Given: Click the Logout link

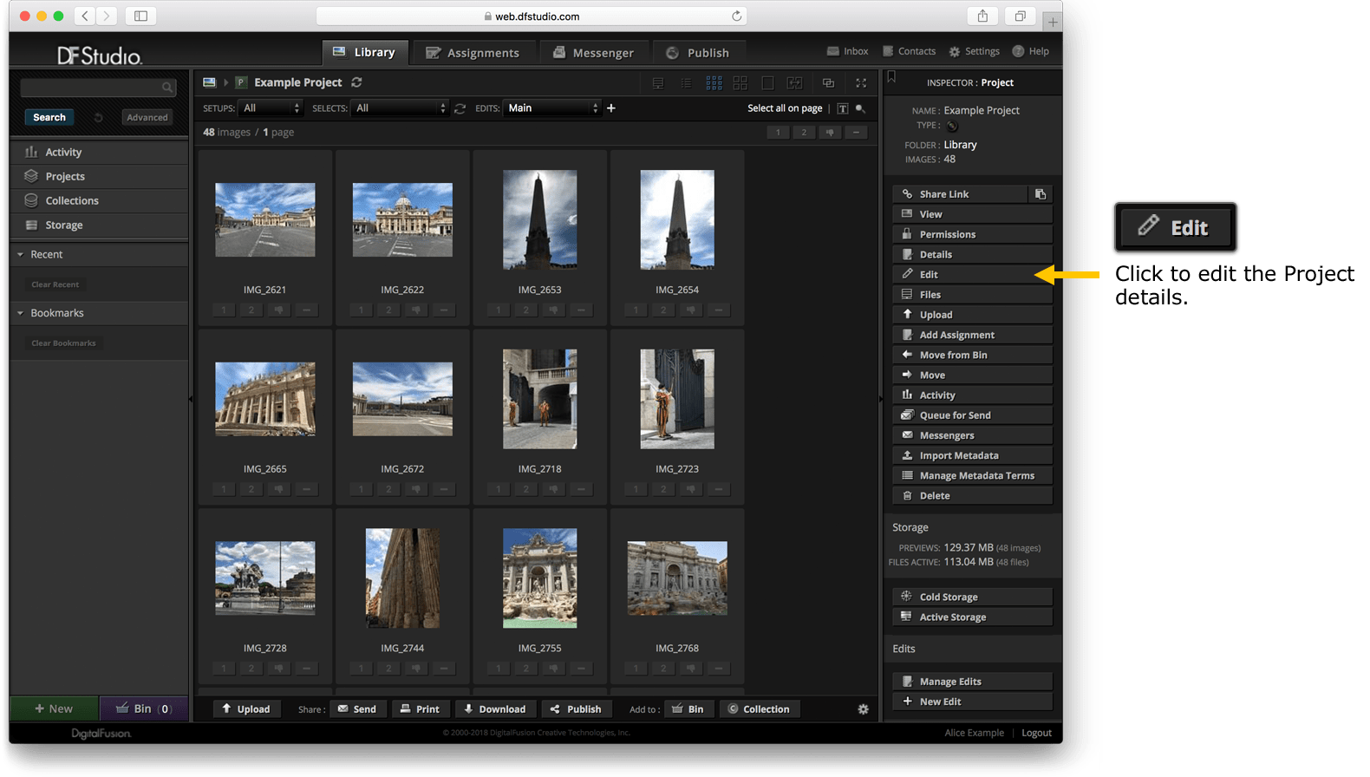Looking at the screenshot, I should [1036, 733].
